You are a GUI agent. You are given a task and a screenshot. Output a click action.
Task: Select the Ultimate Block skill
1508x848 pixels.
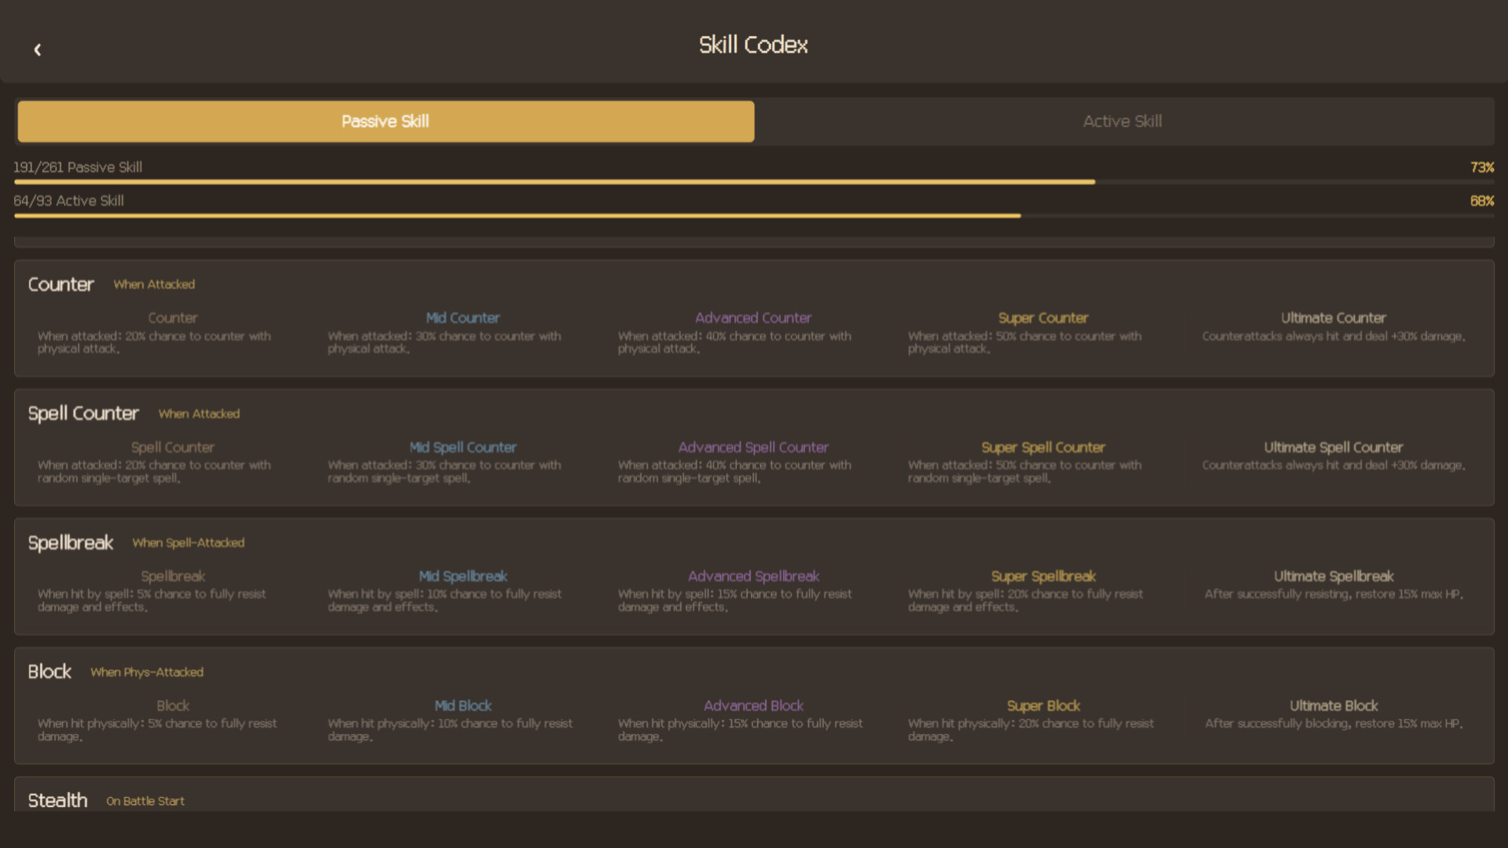1334,706
